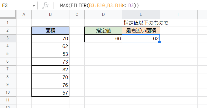The image size is (207, 108).
Task: Click the fill handle of cell E3
Action: coord(159,42)
